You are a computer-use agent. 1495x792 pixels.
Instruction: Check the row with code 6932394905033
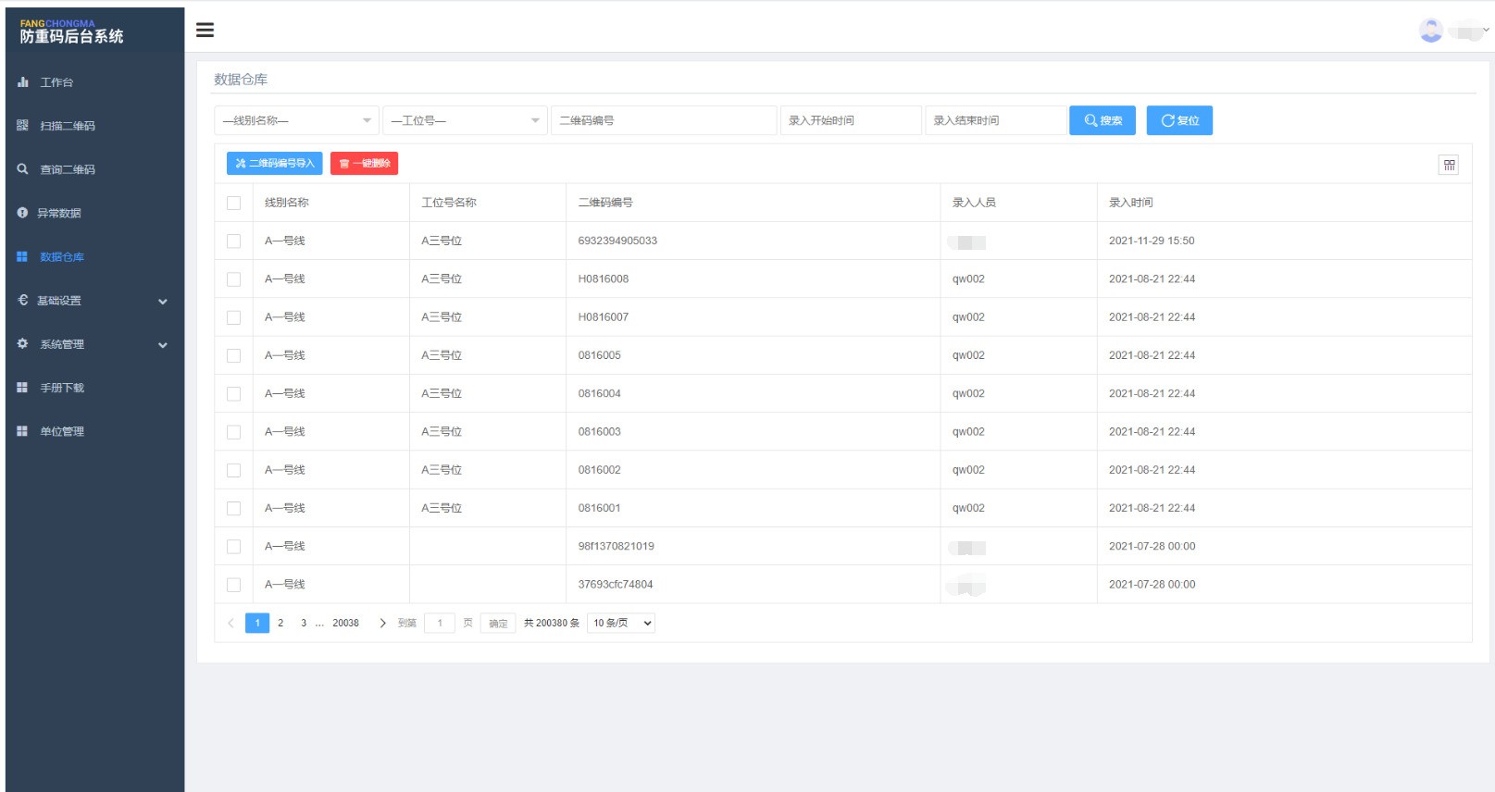point(233,241)
